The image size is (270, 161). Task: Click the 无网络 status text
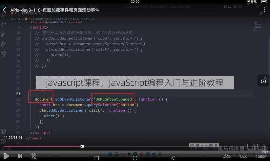(x=252, y=2)
